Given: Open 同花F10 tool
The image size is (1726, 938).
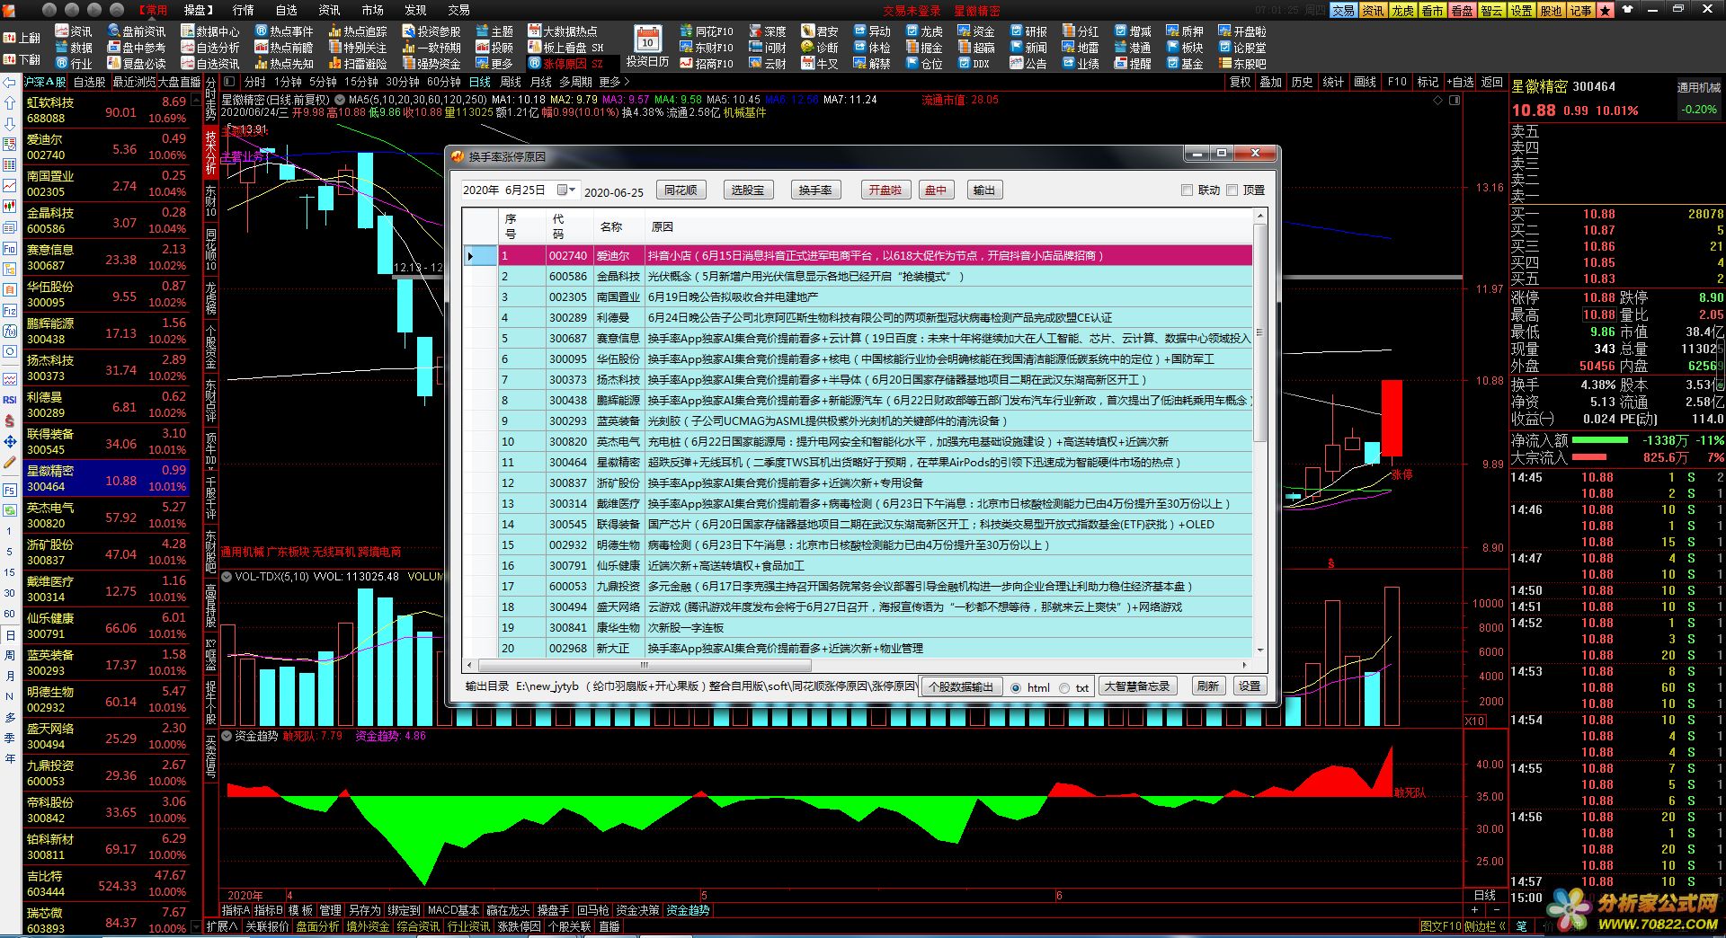Looking at the screenshot, I should (707, 31).
